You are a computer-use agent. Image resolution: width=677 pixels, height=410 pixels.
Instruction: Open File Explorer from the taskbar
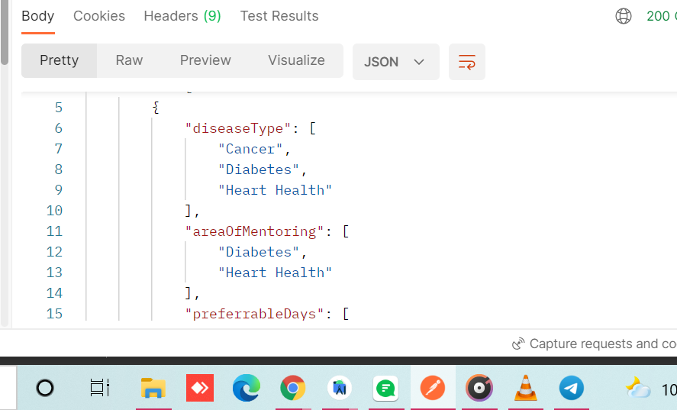[x=153, y=388]
